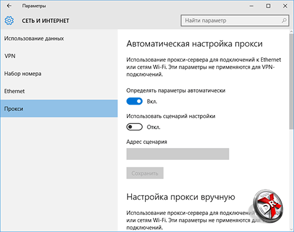Open 'Использование данных' section
Screen dimensions: 294x232
tap(59, 38)
